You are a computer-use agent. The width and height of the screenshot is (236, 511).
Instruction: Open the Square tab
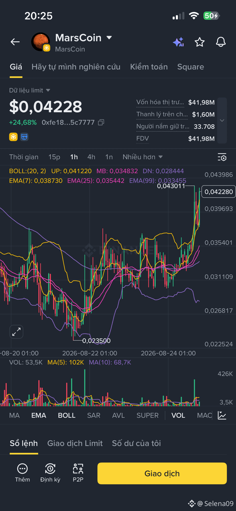(x=191, y=67)
